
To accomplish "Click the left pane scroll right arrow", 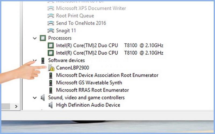I will (x=16, y=106).
